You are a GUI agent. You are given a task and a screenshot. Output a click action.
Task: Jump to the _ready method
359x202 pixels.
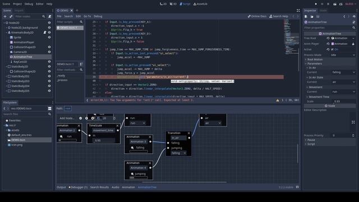click(61, 76)
